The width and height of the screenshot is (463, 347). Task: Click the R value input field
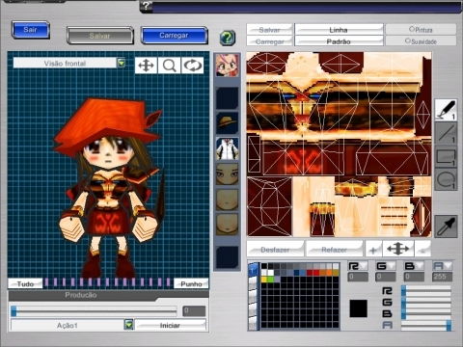(358, 277)
